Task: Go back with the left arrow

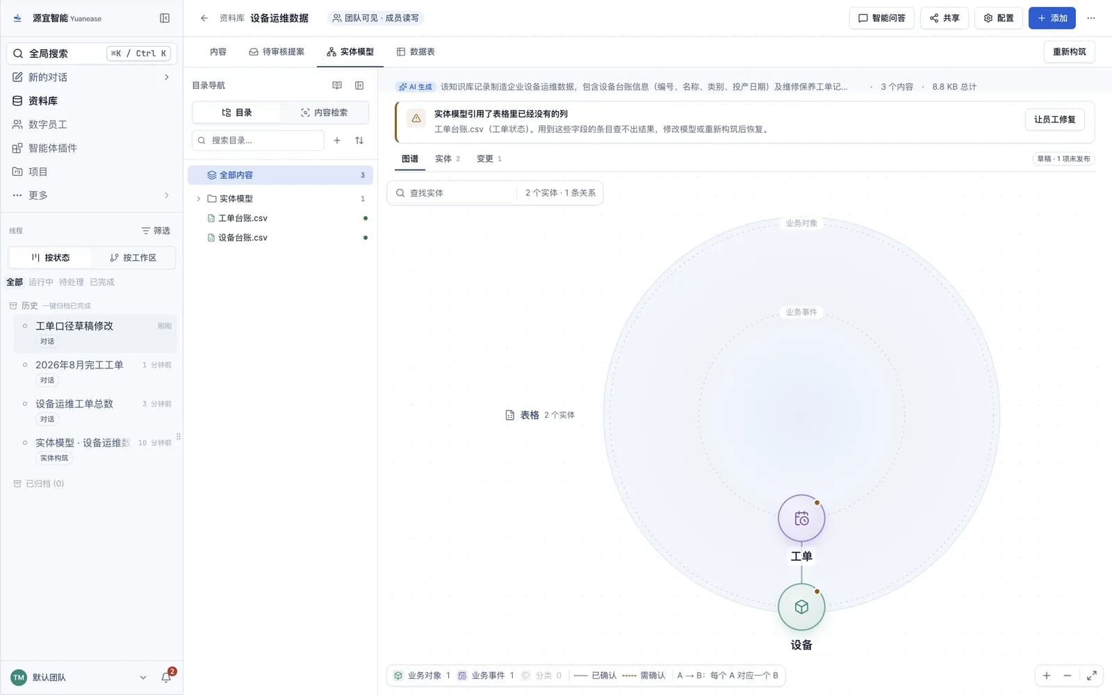Action: pyautogui.click(x=204, y=18)
